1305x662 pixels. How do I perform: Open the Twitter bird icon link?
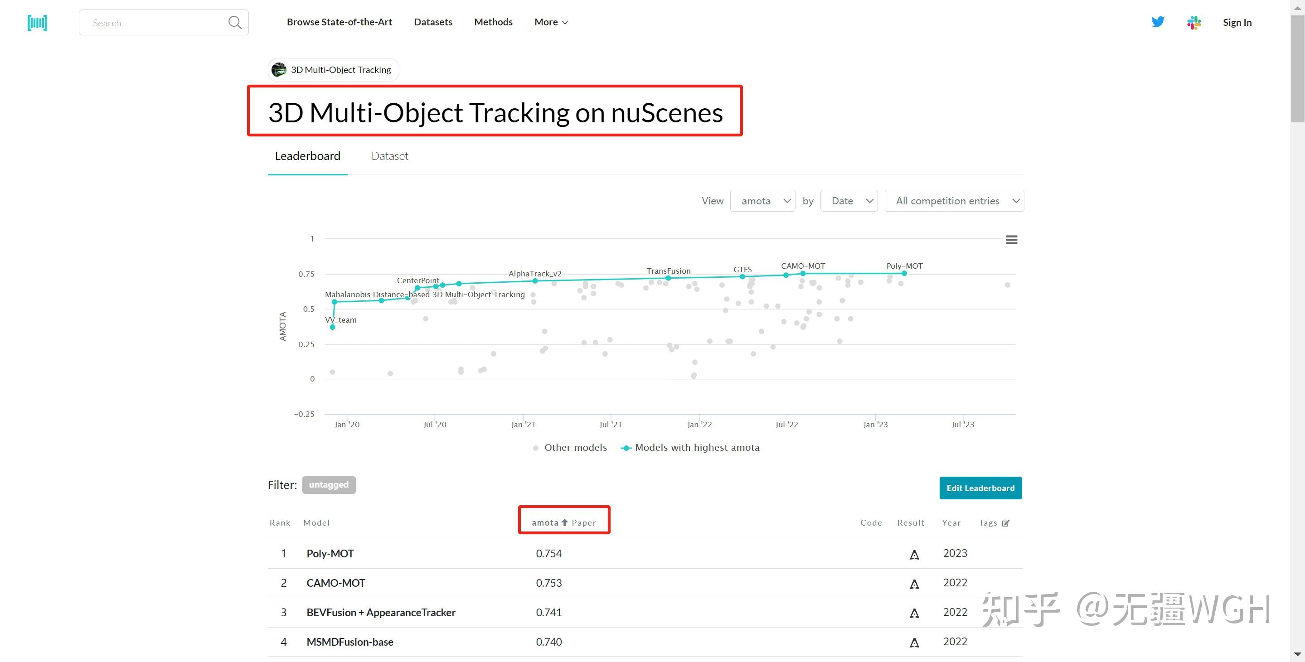click(1158, 22)
